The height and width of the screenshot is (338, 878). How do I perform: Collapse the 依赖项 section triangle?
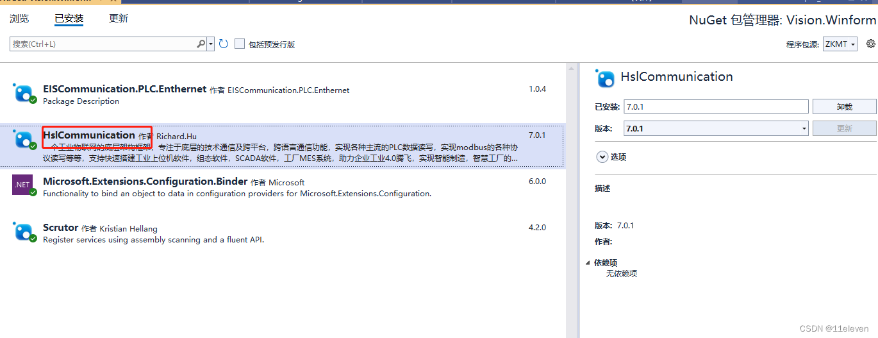(588, 263)
